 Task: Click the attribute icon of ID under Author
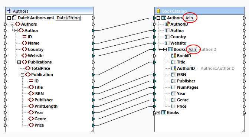pos(24,37)
